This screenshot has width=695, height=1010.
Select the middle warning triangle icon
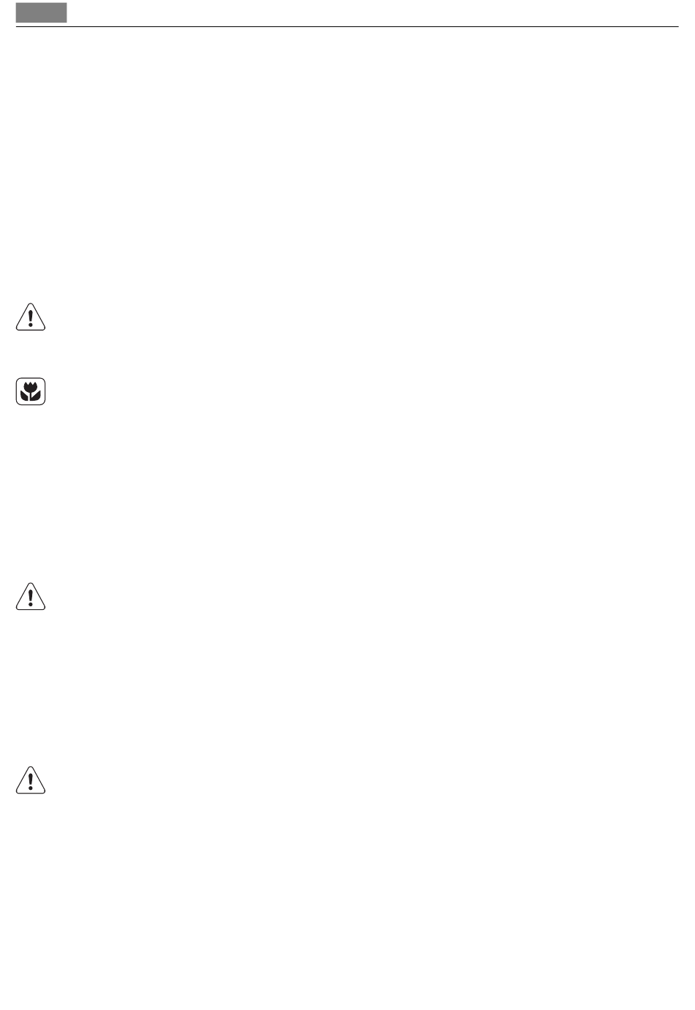point(31,596)
